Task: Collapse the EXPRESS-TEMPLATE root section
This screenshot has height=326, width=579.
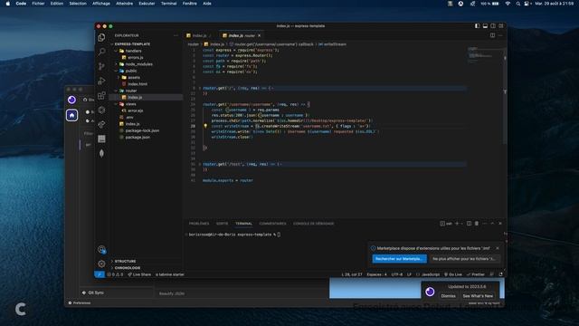Action: pyautogui.click(x=132, y=44)
